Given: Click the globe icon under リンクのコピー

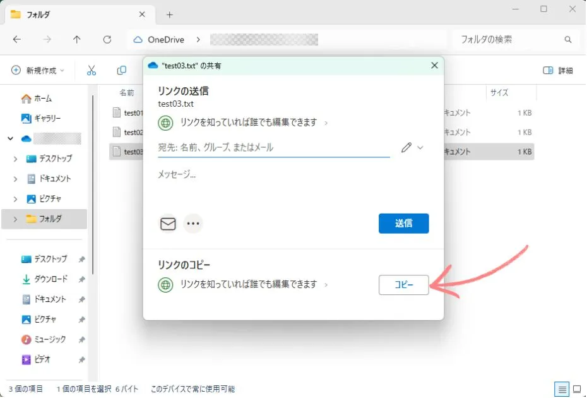Looking at the screenshot, I should click(165, 285).
